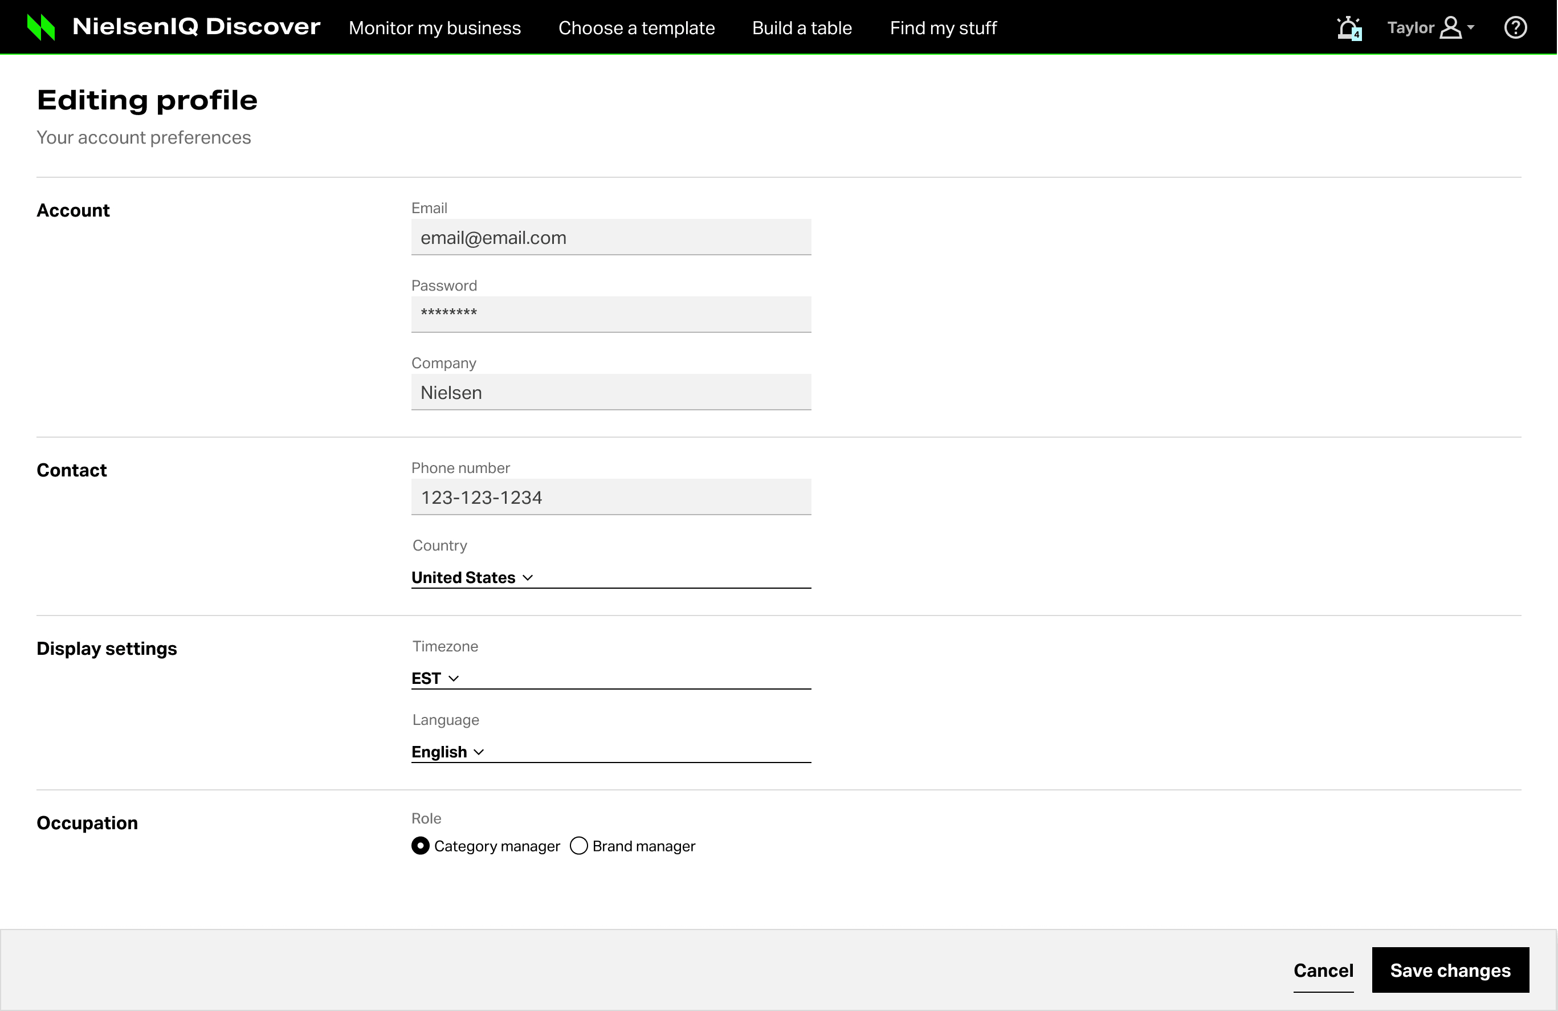Viewport: 1558px width, 1011px height.
Task: Click the Phone number input field
Action: 611,498
